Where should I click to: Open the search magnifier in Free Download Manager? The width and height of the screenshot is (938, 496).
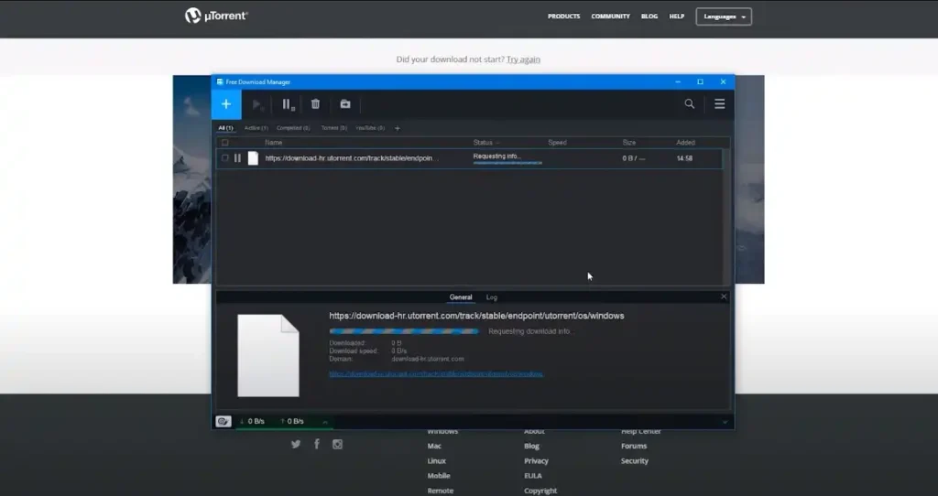689,104
